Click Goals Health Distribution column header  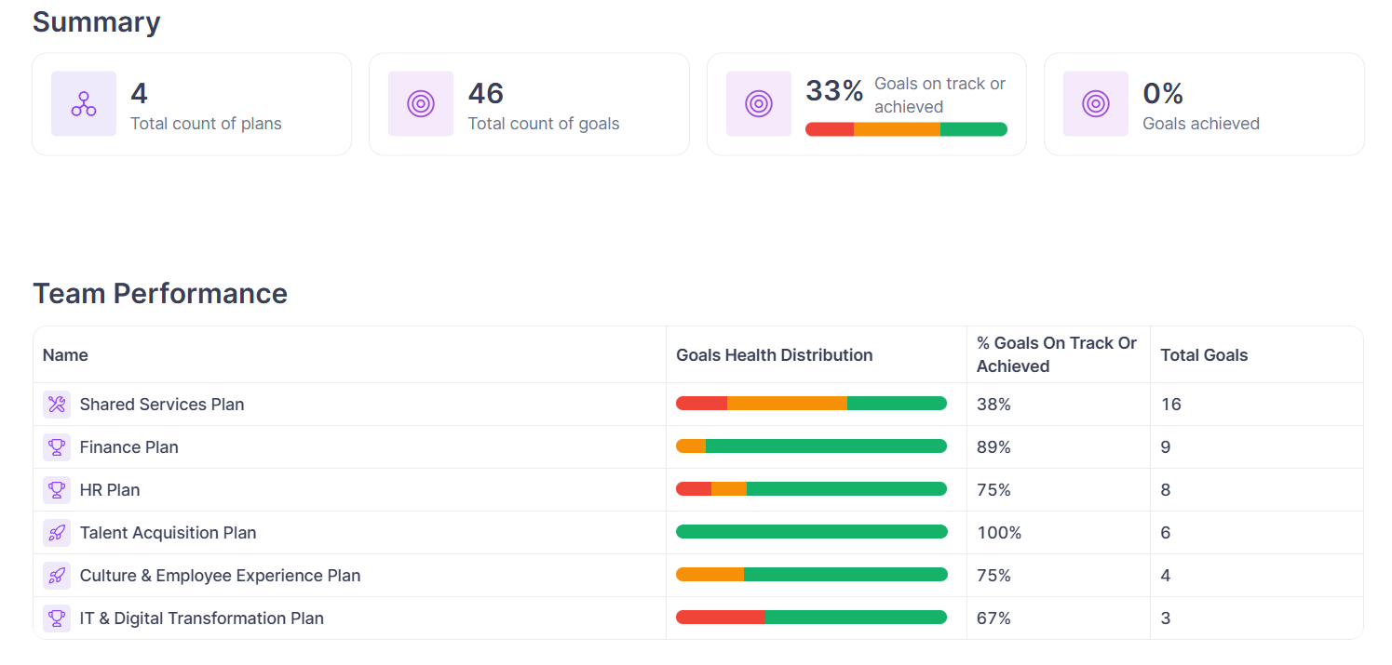coord(775,354)
